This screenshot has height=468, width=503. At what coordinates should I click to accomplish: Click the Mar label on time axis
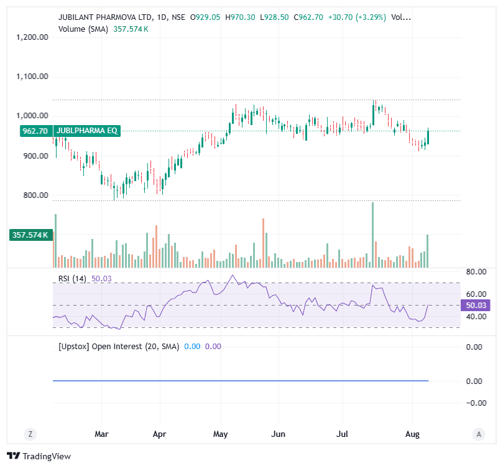[101, 434]
